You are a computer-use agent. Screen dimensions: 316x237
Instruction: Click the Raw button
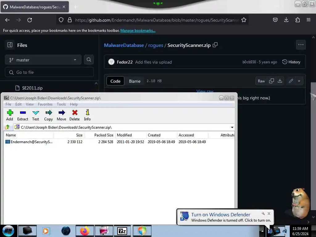[261, 81]
